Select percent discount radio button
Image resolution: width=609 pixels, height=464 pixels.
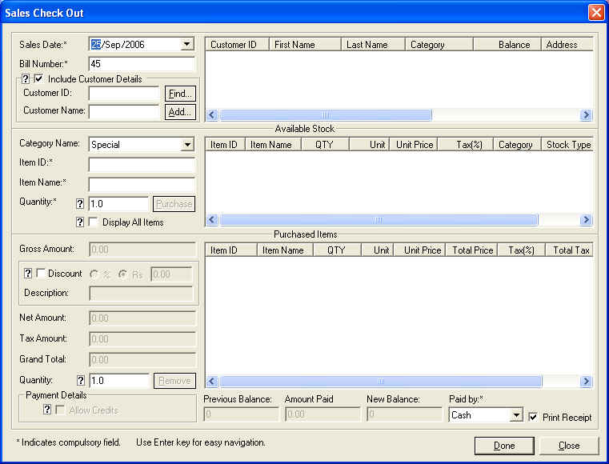coord(94,274)
